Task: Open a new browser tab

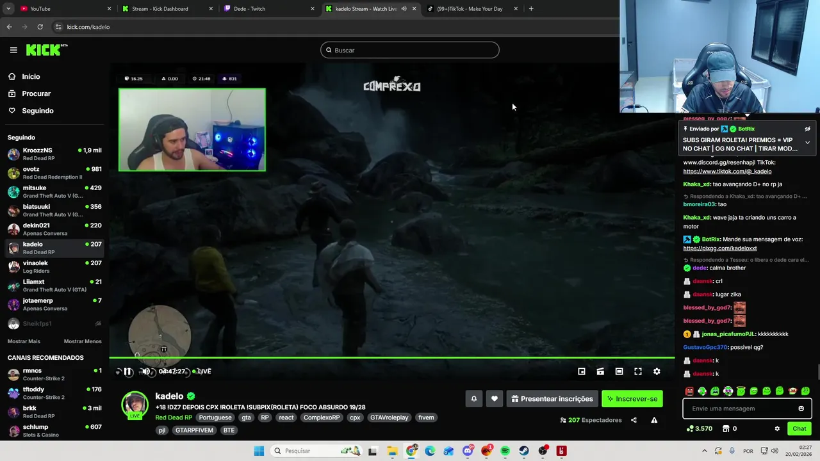Action: click(x=531, y=9)
